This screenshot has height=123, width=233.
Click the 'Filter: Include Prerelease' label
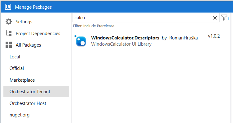click(x=94, y=26)
